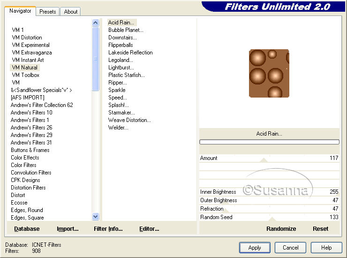Select Downstairs... filter
347x258 pixels.
click(x=122, y=38)
